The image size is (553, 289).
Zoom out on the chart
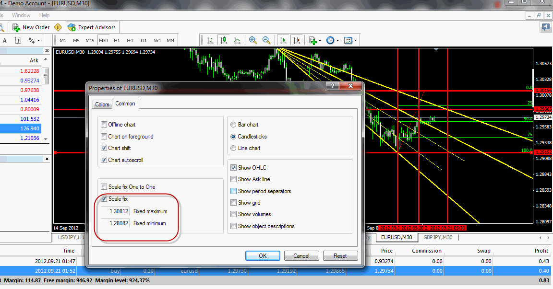click(266, 40)
